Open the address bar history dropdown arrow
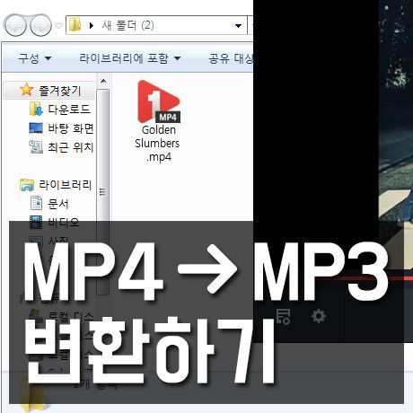Viewport: 413px width, 413px height. coord(238,26)
